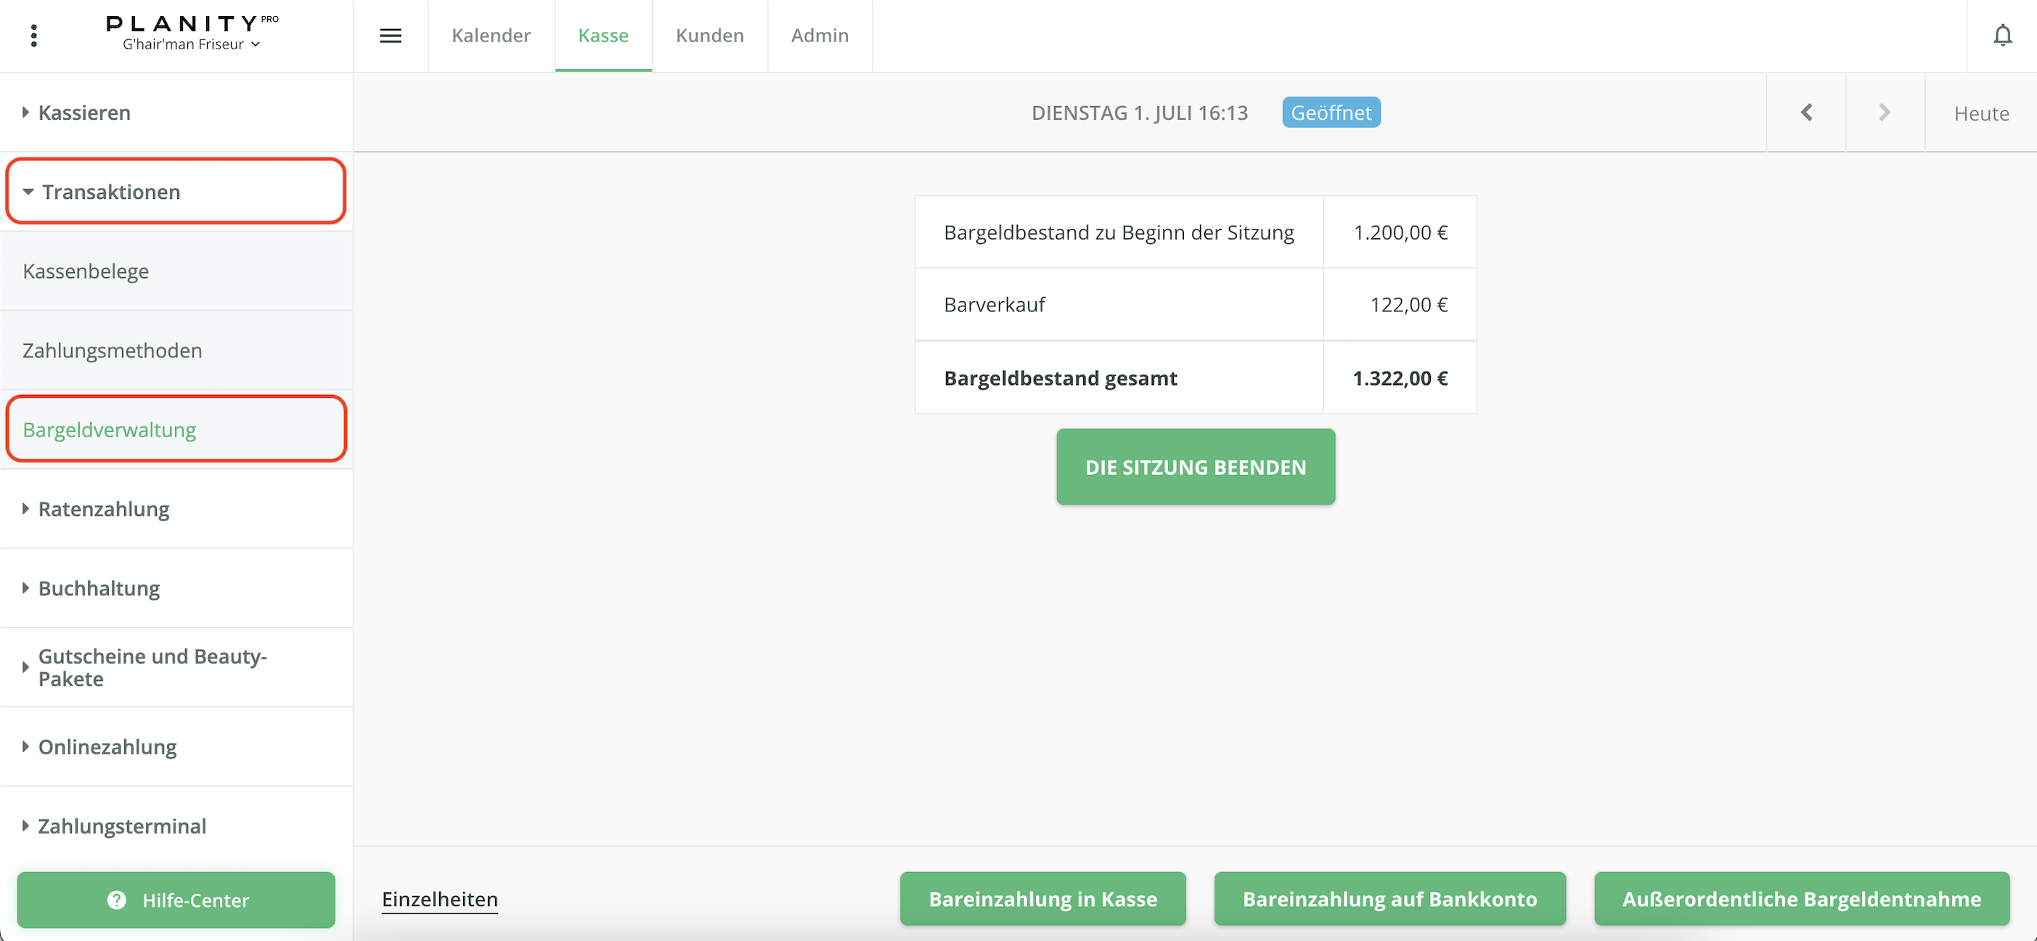2037x941 pixels.
Task: Open G'hair'man Friseur salon dropdown
Action: click(x=191, y=44)
